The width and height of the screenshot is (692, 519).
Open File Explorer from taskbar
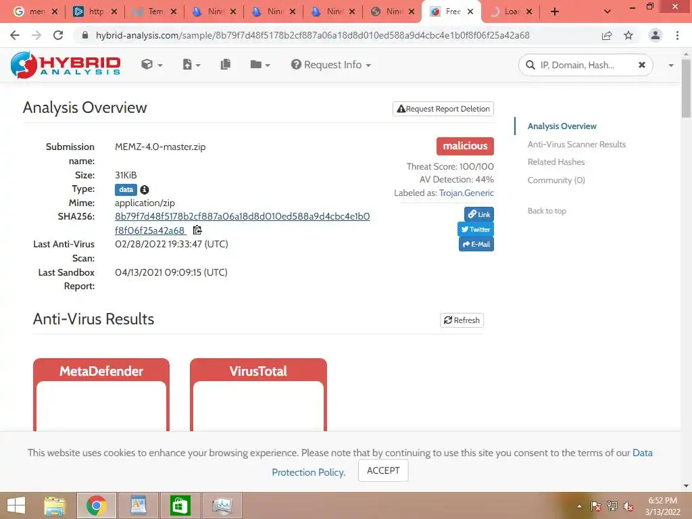[x=55, y=505]
